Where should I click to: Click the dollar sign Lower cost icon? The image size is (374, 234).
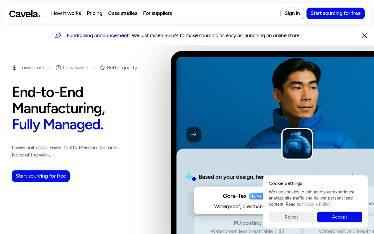coord(15,68)
